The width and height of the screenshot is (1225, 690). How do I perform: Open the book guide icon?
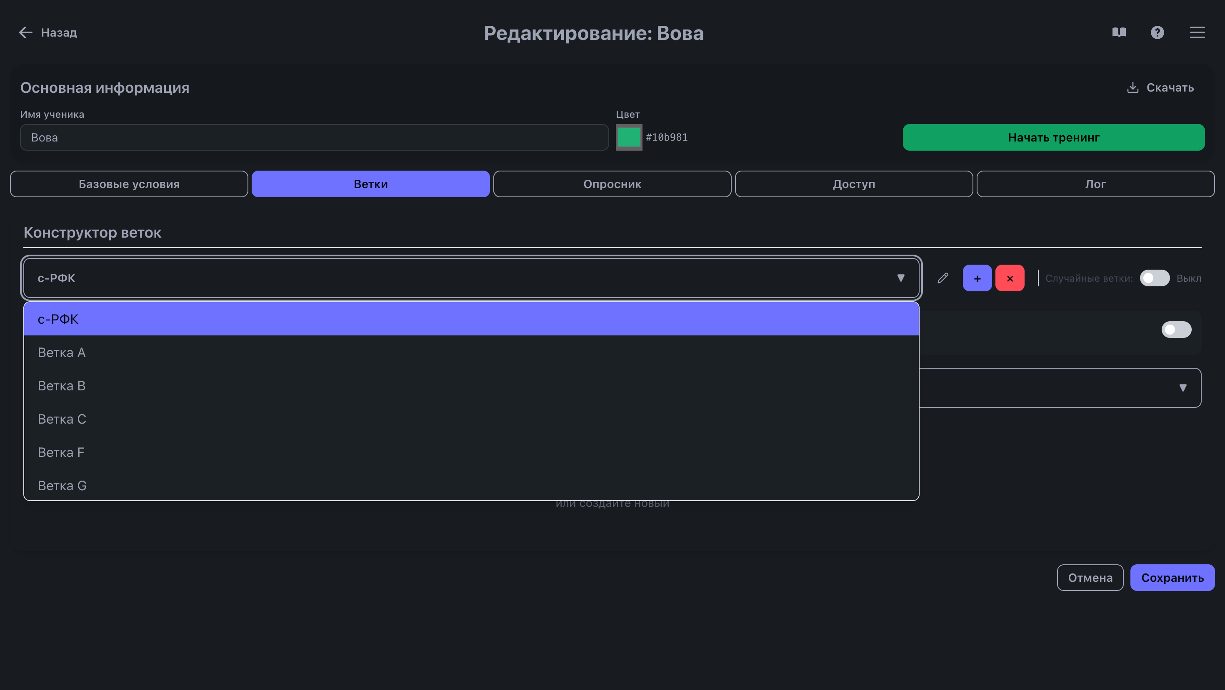pos(1119,32)
